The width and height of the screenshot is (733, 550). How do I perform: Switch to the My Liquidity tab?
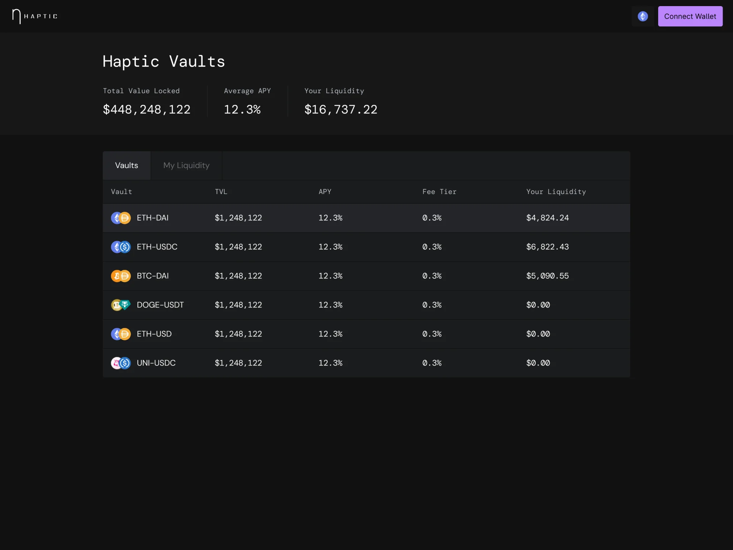coord(186,165)
